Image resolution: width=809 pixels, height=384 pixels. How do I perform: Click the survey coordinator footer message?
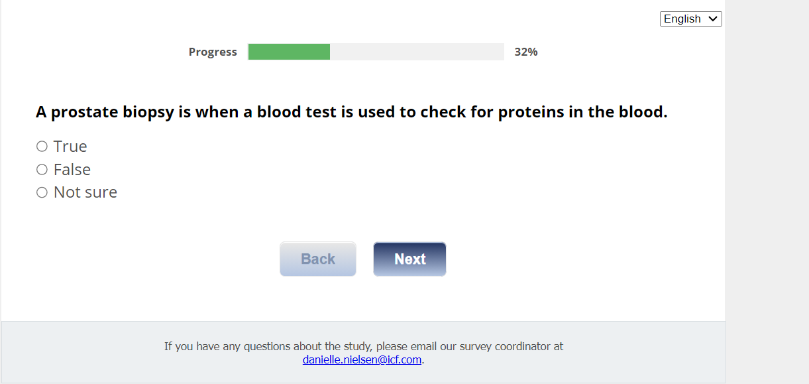click(364, 346)
